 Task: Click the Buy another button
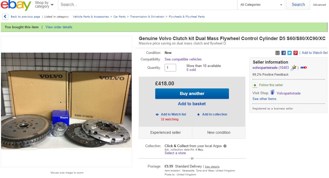(x=192, y=94)
